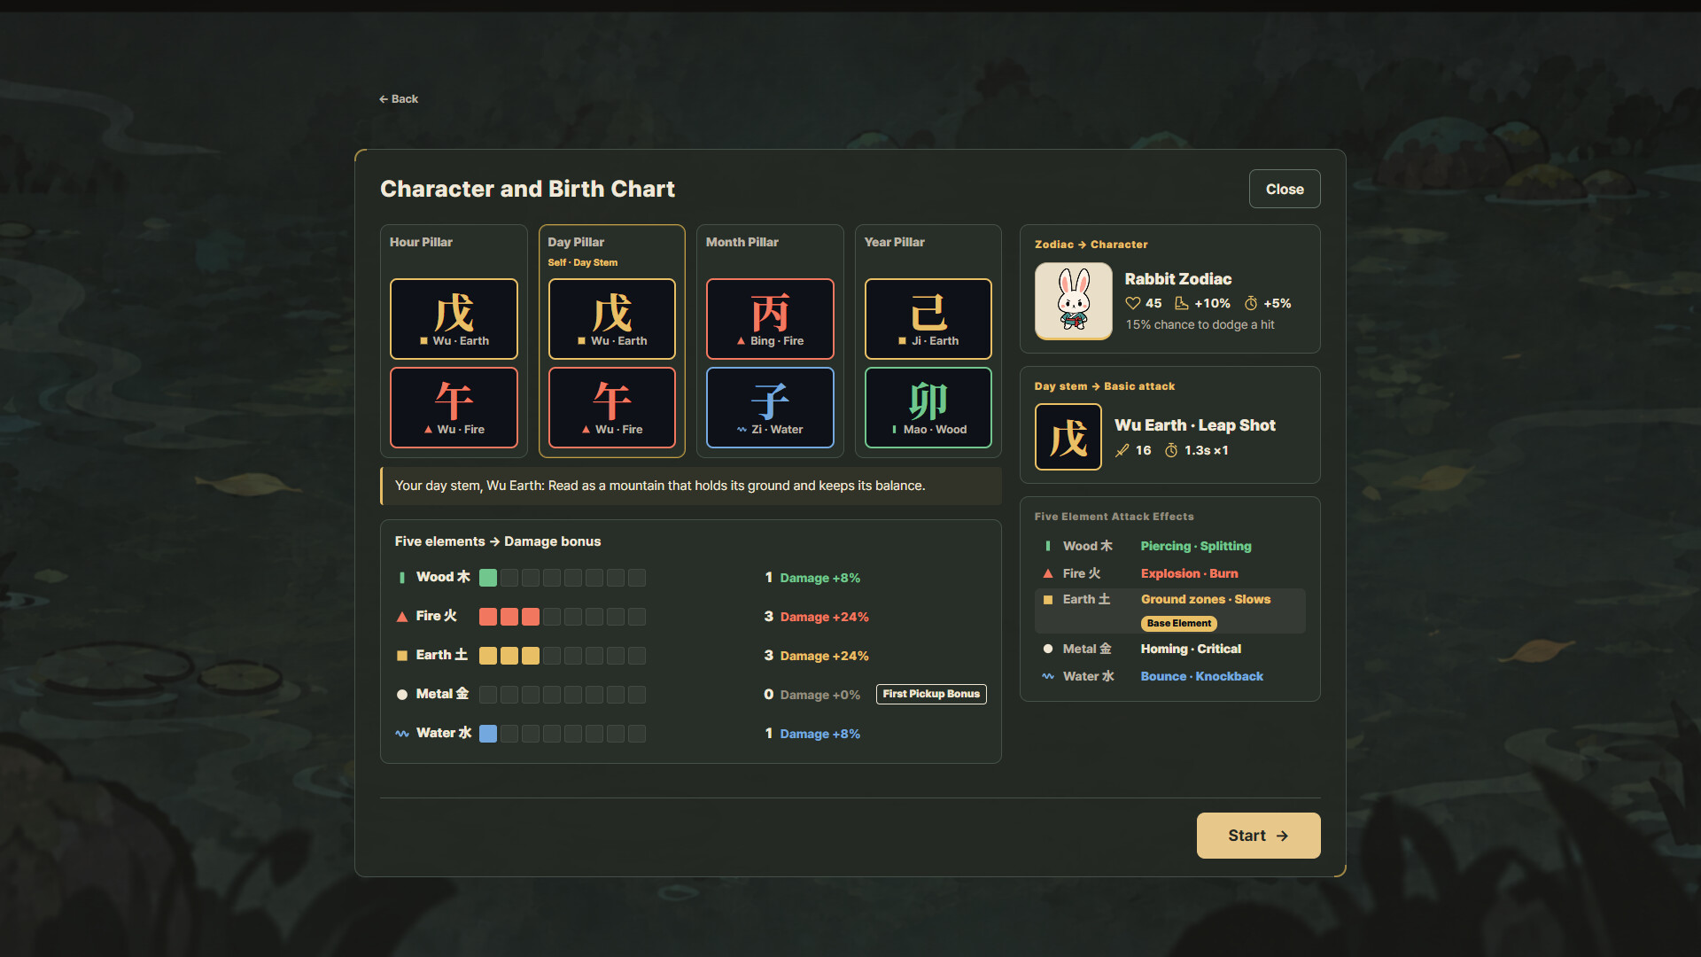Click the Fire triangle icon in damage bonus list
Image resolution: width=1701 pixels, height=957 pixels.
coord(402,617)
